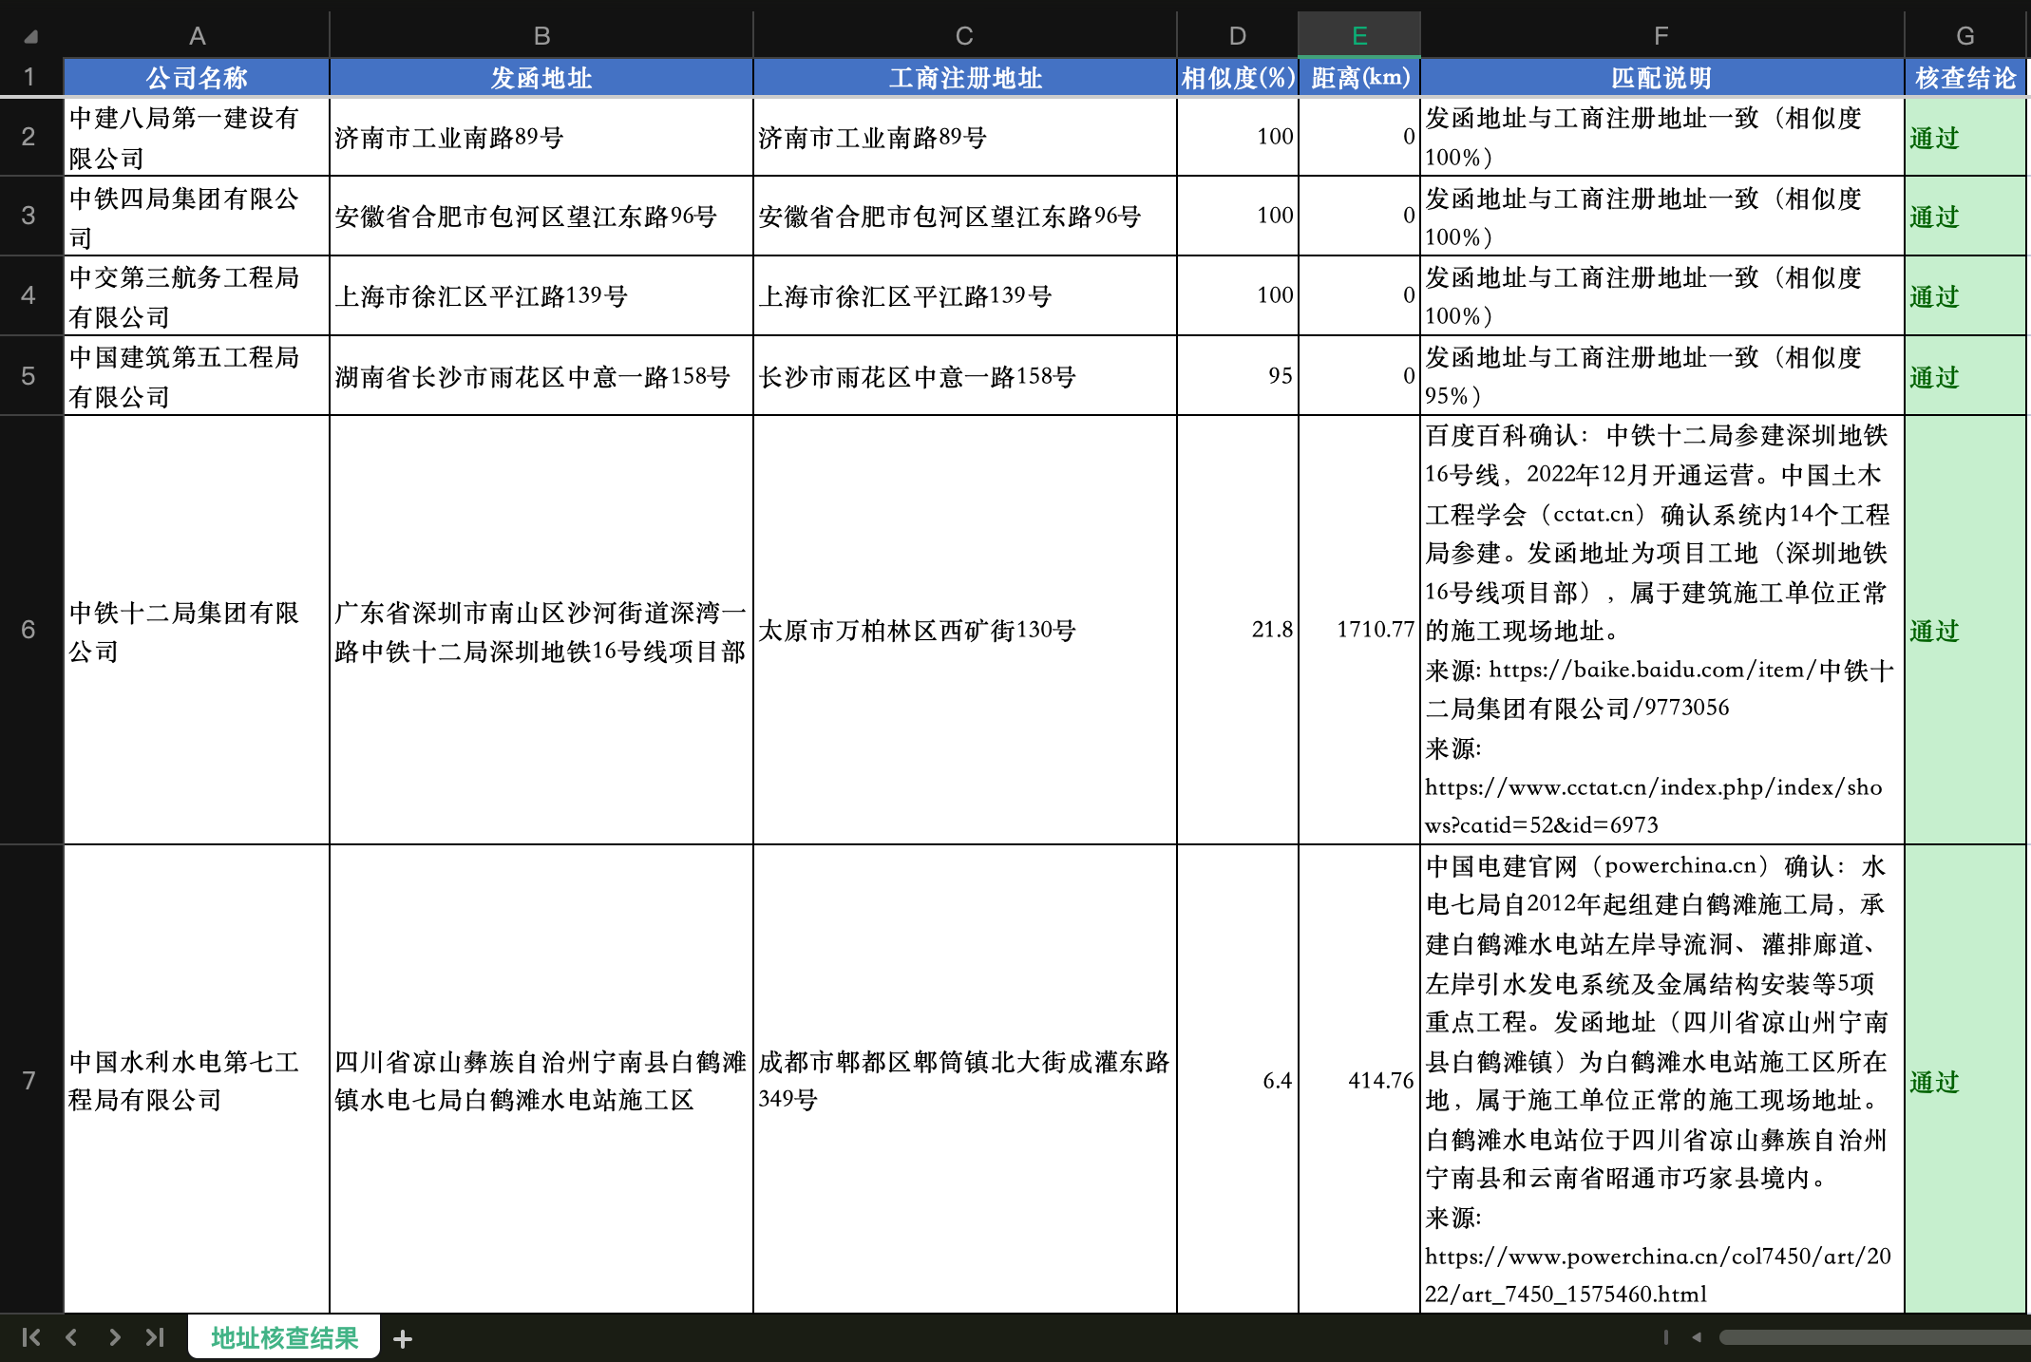Select cell 中铁四局集团有限公司
This screenshot has width=2031, height=1362.
(x=197, y=217)
